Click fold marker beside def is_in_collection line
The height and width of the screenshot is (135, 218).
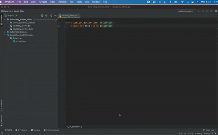coord(65,23)
